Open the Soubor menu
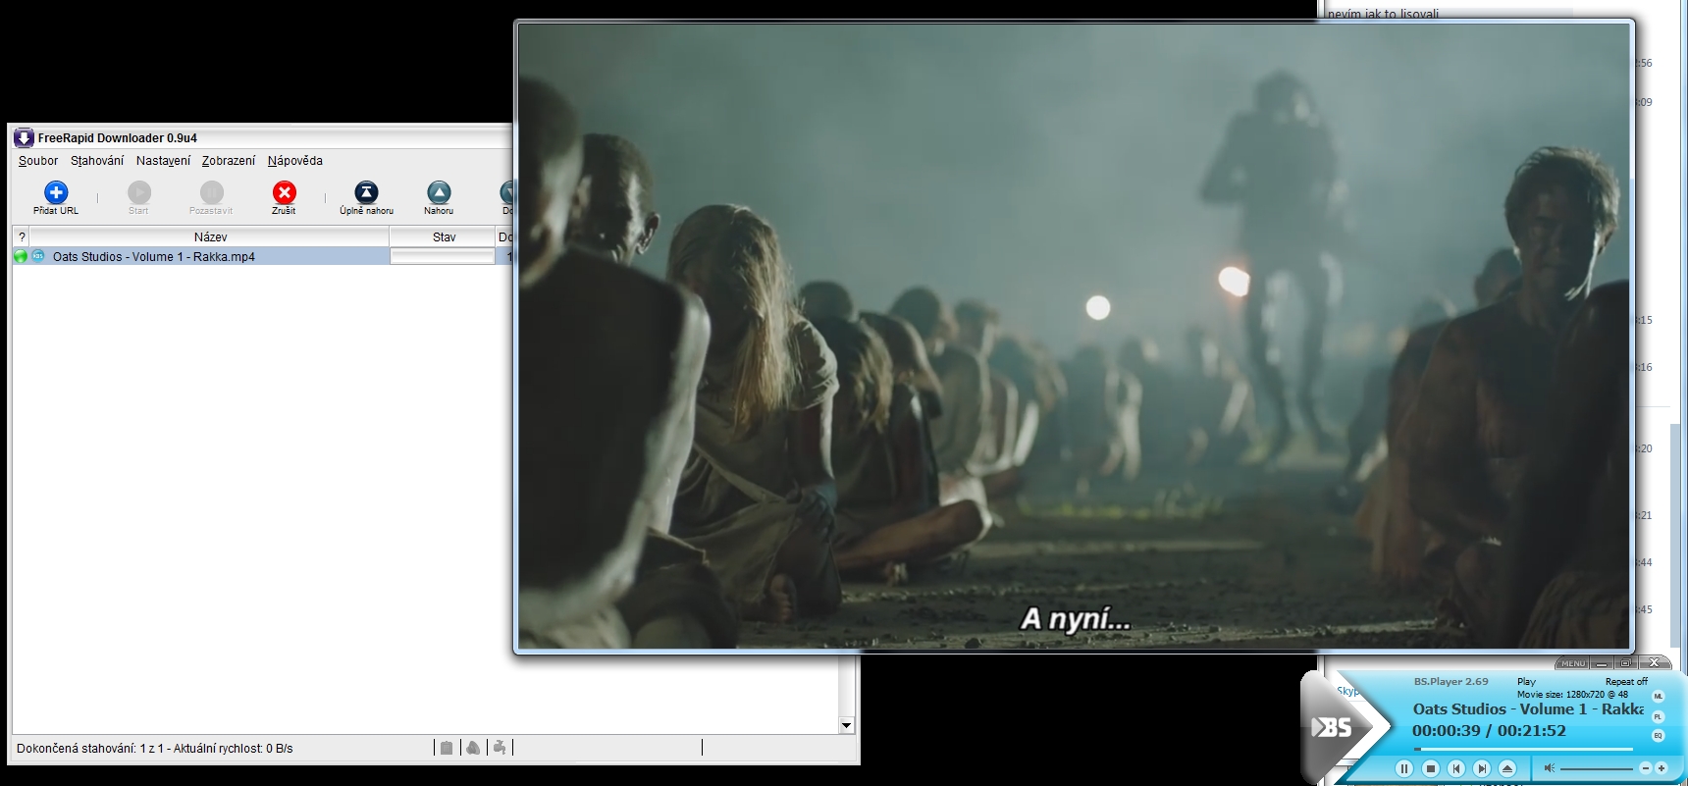 pyautogui.click(x=38, y=161)
